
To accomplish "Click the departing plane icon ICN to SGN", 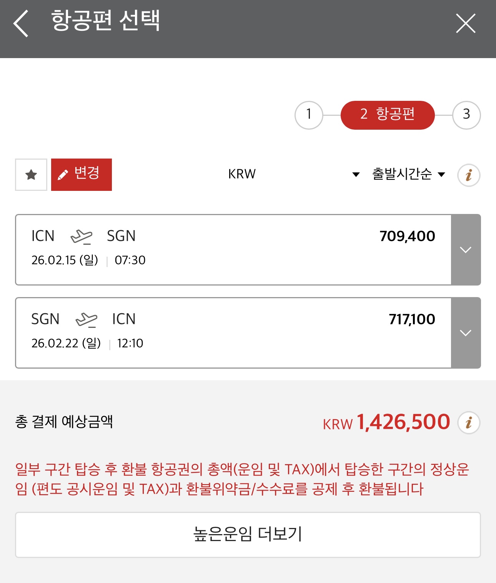I will point(82,236).
